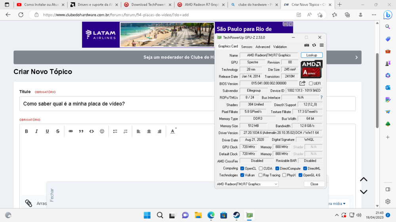Image resolution: width=396 pixels, height=222 pixels.
Task: Click the GPU-Z refresh icon
Action: [314, 45]
